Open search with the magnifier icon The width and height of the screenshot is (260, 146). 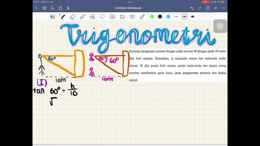pyautogui.click(x=52, y=8)
